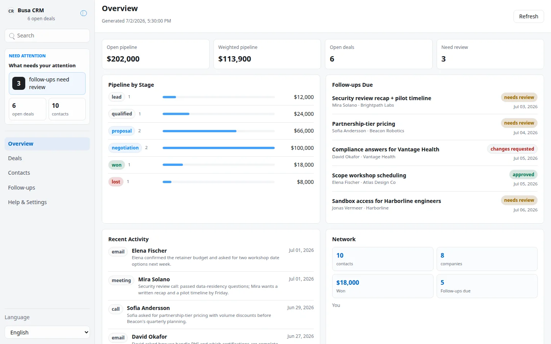Click the proposal stage tag
The image size is (551, 344).
pos(122,131)
